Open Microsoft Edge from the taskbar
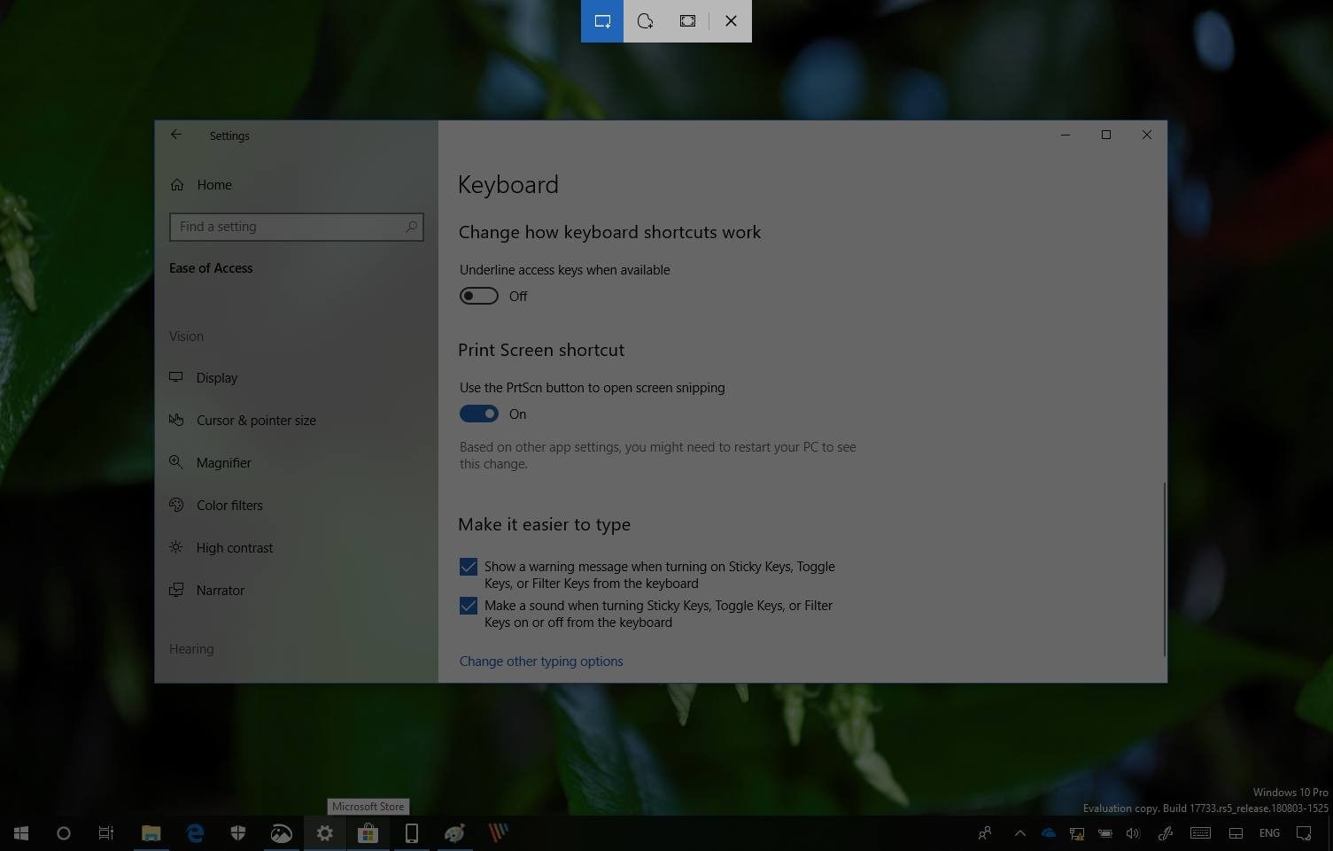 click(x=195, y=832)
